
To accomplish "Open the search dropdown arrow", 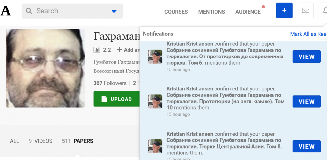I will pyautogui.click(x=114, y=11).
